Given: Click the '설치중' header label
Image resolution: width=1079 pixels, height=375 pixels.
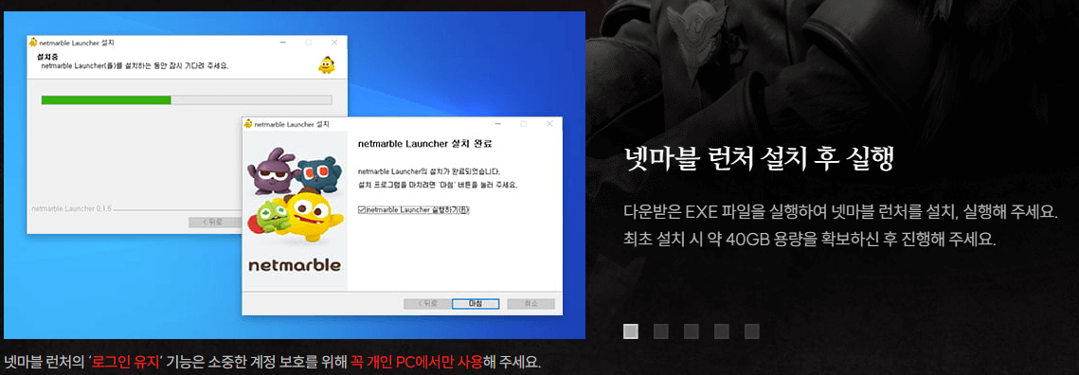Looking at the screenshot, I should point(47,58).
